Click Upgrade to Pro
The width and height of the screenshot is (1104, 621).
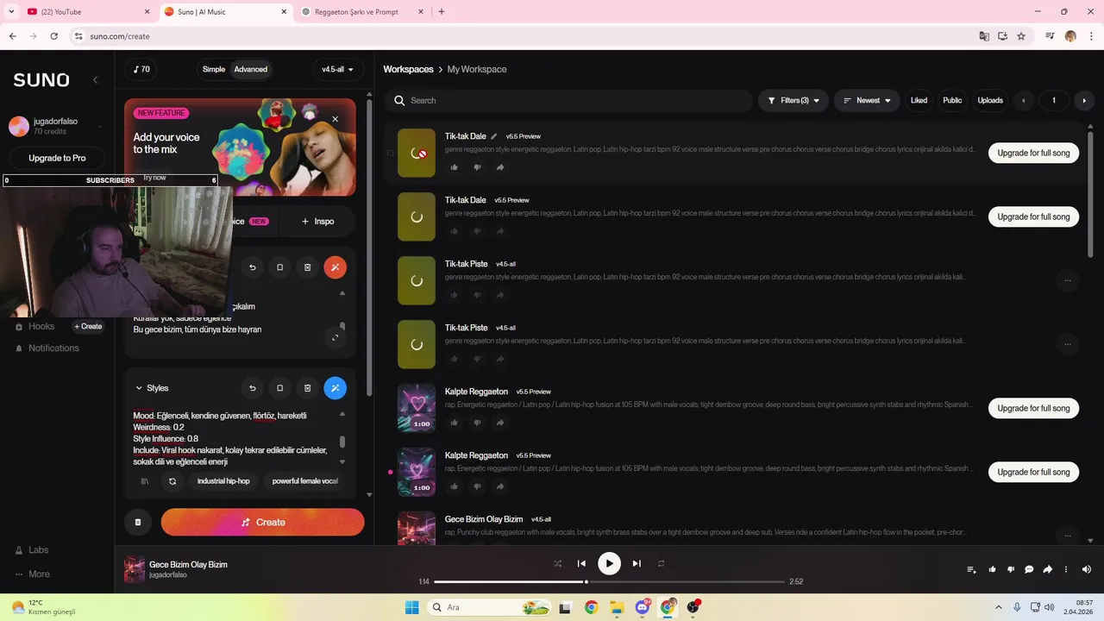(57, 158)
